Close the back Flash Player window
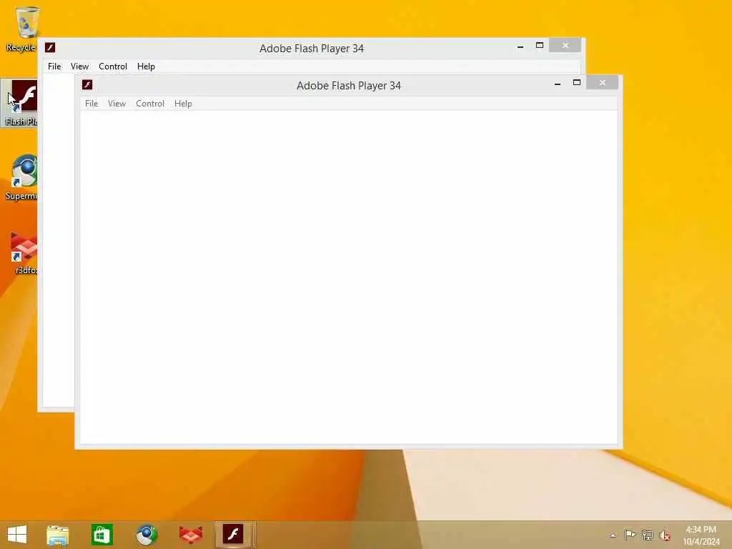 (x=565, y=45)
